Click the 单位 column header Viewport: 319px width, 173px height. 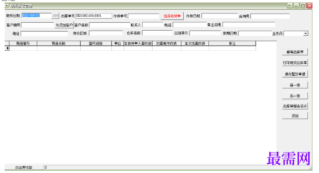[x=118, y=43]
